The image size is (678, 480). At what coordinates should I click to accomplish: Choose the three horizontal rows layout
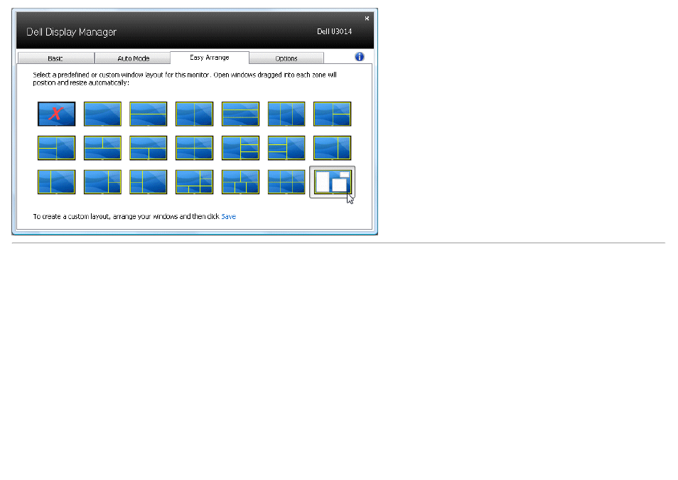[240, 114]
